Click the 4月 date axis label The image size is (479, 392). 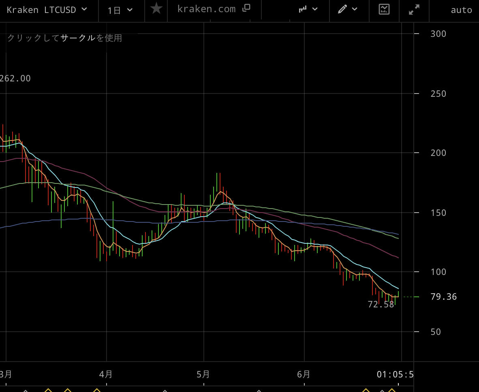(x=106, y=374)
